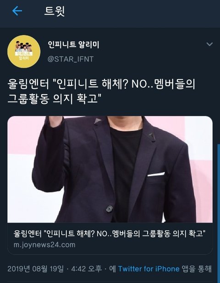Open the @STAR_IFNT handle

[71, 59]
